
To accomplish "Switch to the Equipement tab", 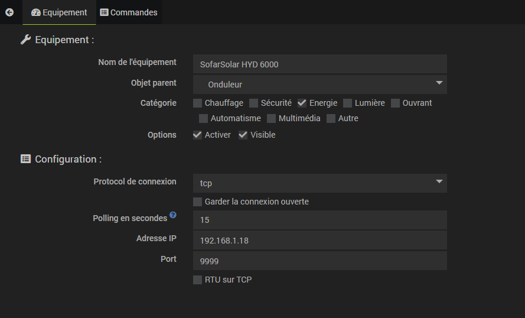I will pos(59,12).
